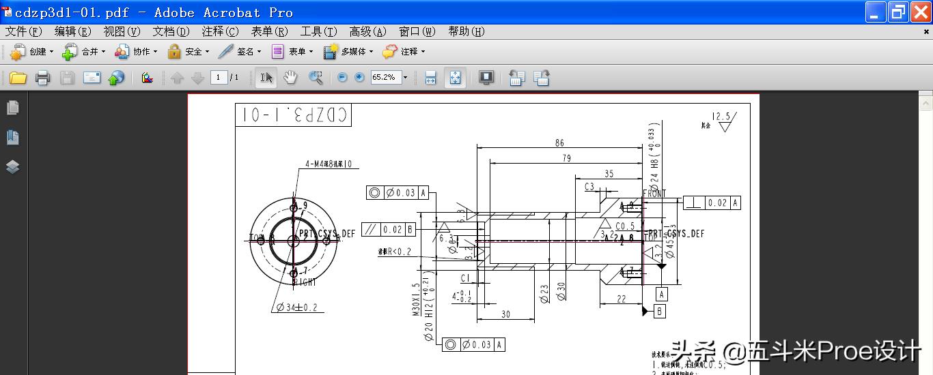Toggle Fit One Full Page mode
933x375 pixels.
[455, 78]
